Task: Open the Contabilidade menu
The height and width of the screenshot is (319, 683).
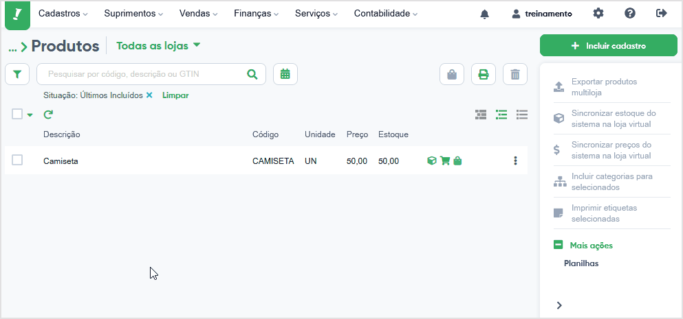Action: click(386, 14)
